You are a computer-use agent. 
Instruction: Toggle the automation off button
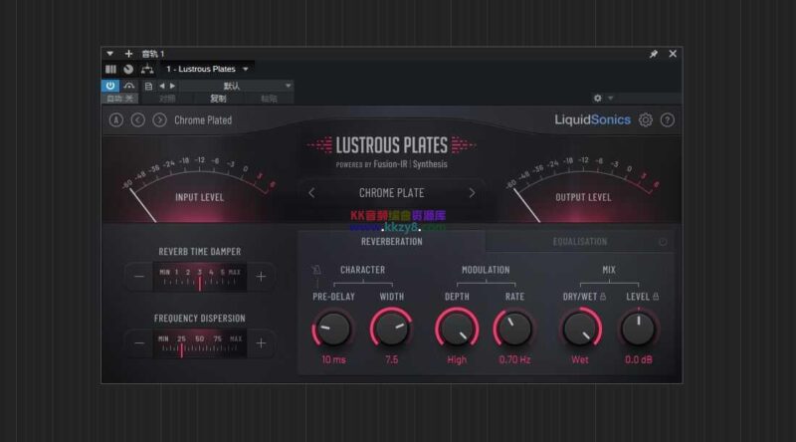tap(119, 99)
